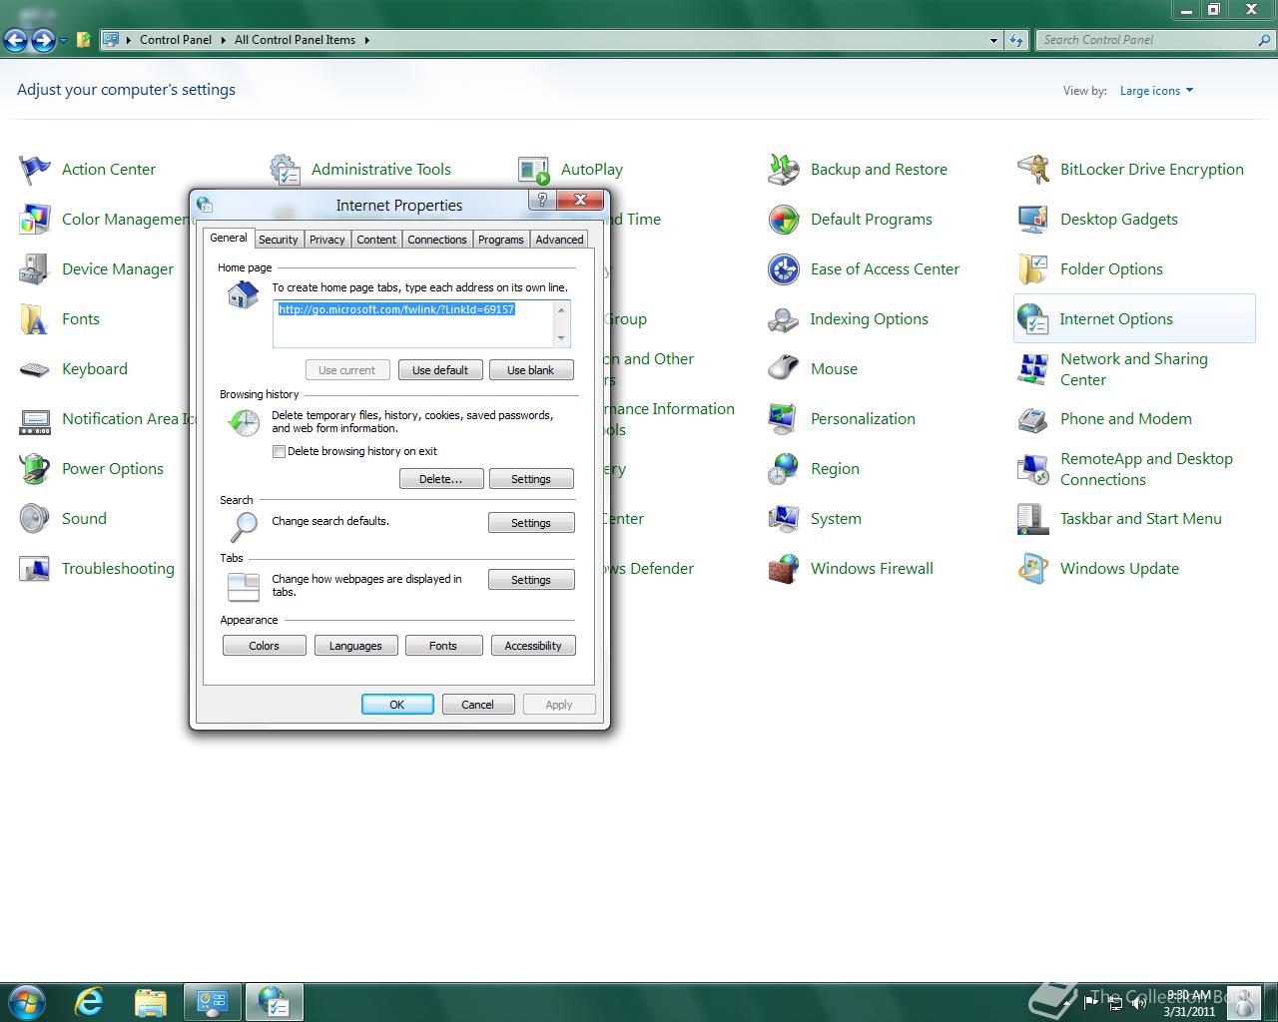Open Browsing history Settings button

531,479
